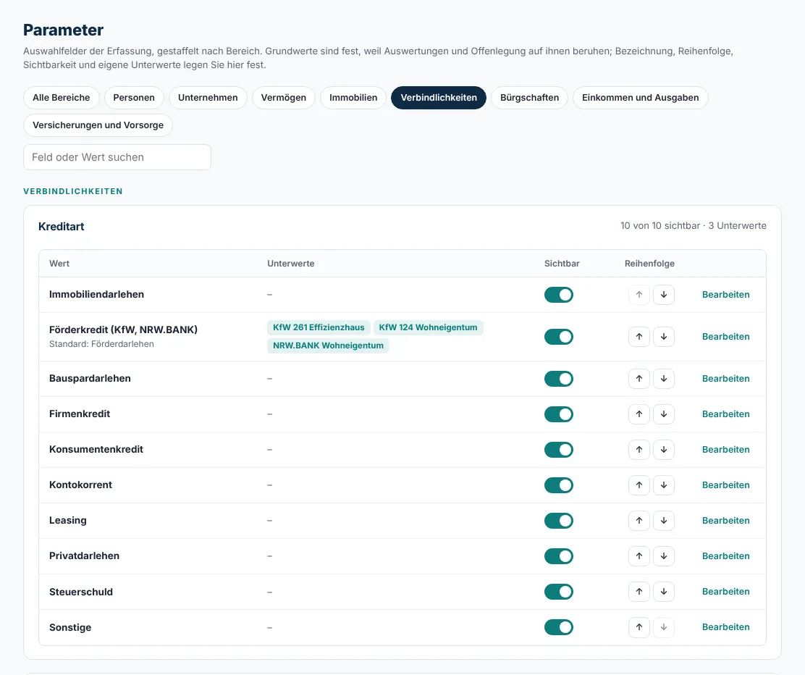Toggle visibility of Immobiliendarlehen

point(559,295)
